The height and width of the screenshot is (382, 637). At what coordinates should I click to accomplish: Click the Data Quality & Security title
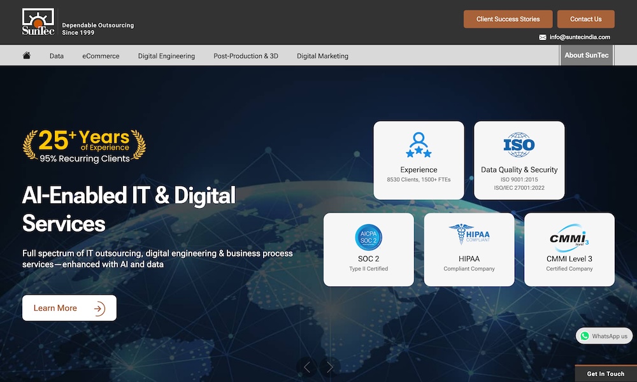point(519,170)
